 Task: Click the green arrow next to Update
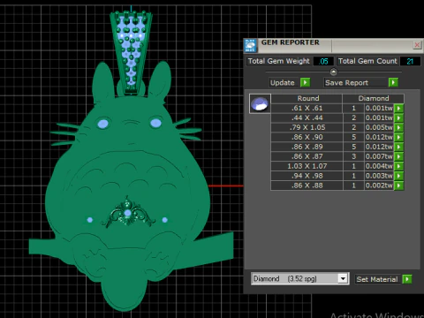[306, 82]
